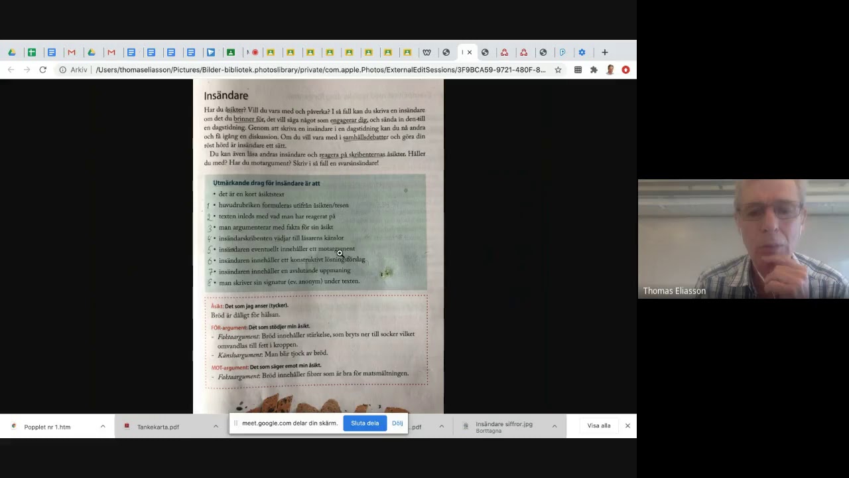Click the red Chrome update icon
Image resolution: width=849 pixels, height=478 pixels.
[625, 70]
